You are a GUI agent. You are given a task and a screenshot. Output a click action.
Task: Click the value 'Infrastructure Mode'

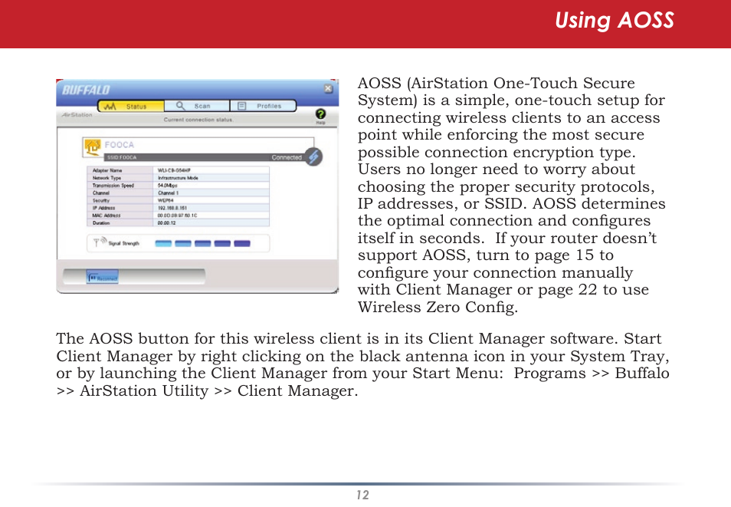click(178, 178)
